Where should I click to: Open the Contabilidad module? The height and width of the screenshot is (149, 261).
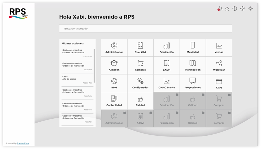coord(114,101)
